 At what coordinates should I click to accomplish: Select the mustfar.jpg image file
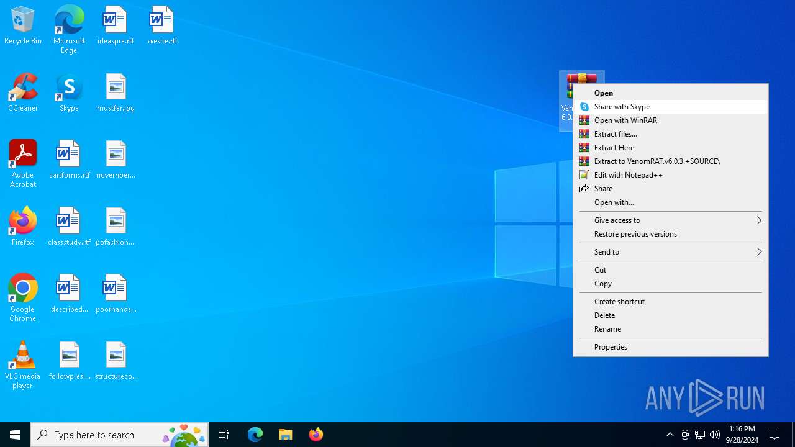point(116,93)
